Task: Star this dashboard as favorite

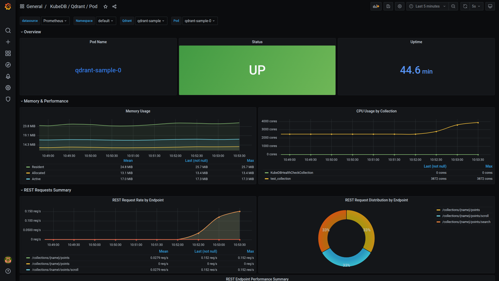Action: point(106,7)
